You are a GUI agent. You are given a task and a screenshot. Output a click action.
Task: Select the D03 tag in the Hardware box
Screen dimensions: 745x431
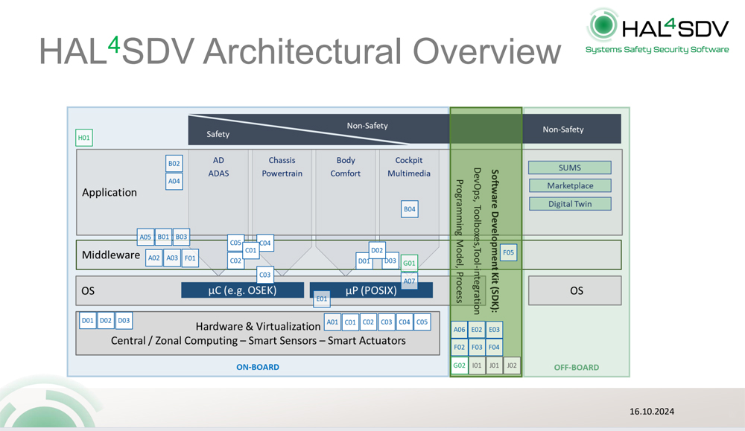124,320
